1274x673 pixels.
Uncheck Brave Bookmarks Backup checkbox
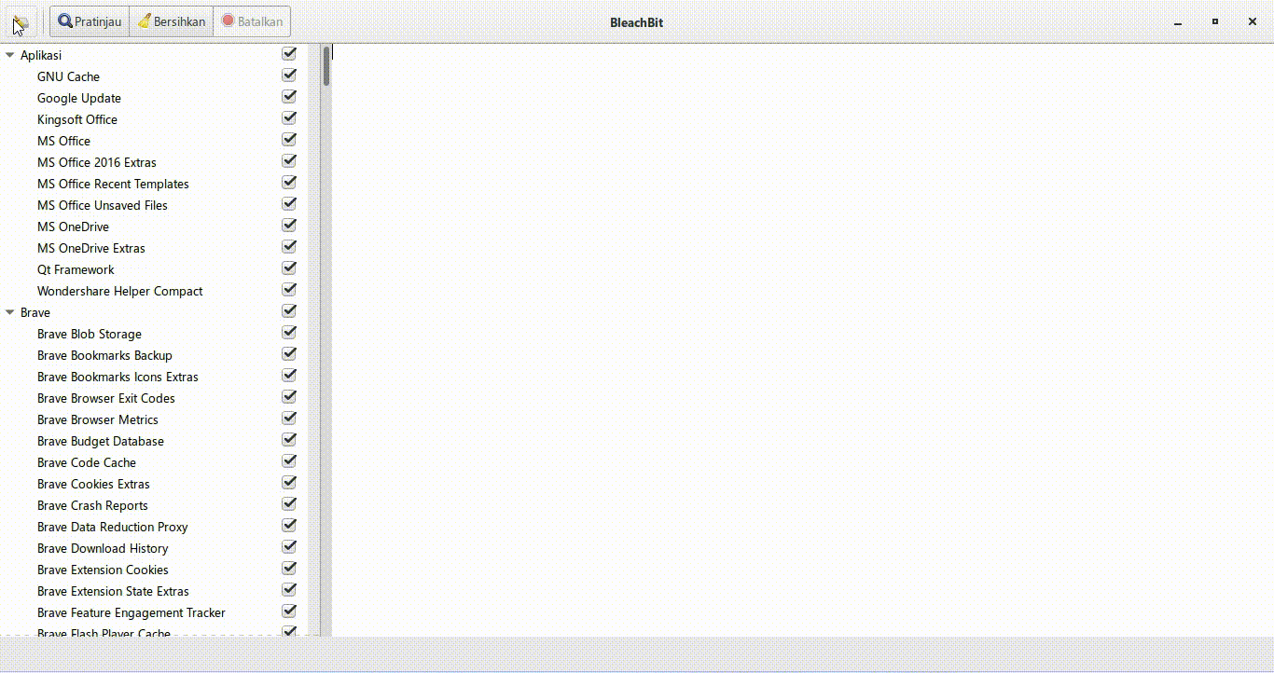(289, 354)
